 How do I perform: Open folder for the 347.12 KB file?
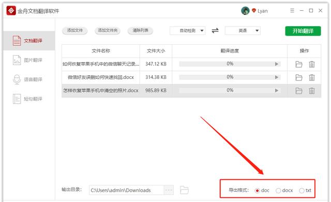[x=299, y=64]
